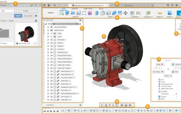Open the Data Panel grid icon
The height and width of the screenshot is (114, 181).
click(44, 5)
